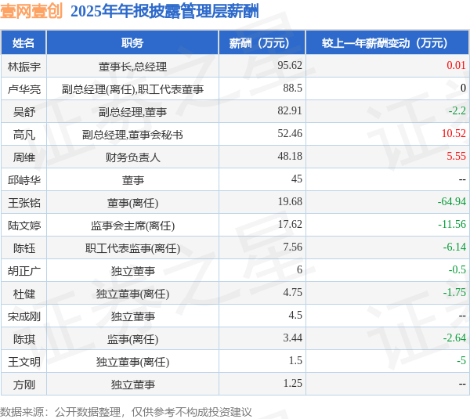Select the name 胡正广
The width and height of the screenshot is (470, 419).
click(x=24, y=271)
